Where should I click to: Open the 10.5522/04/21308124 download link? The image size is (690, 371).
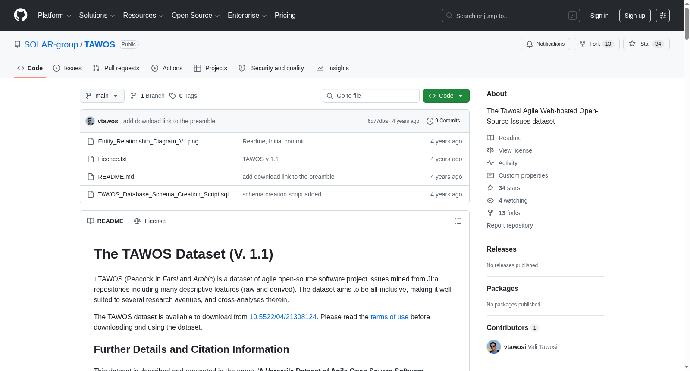(283, 317)
